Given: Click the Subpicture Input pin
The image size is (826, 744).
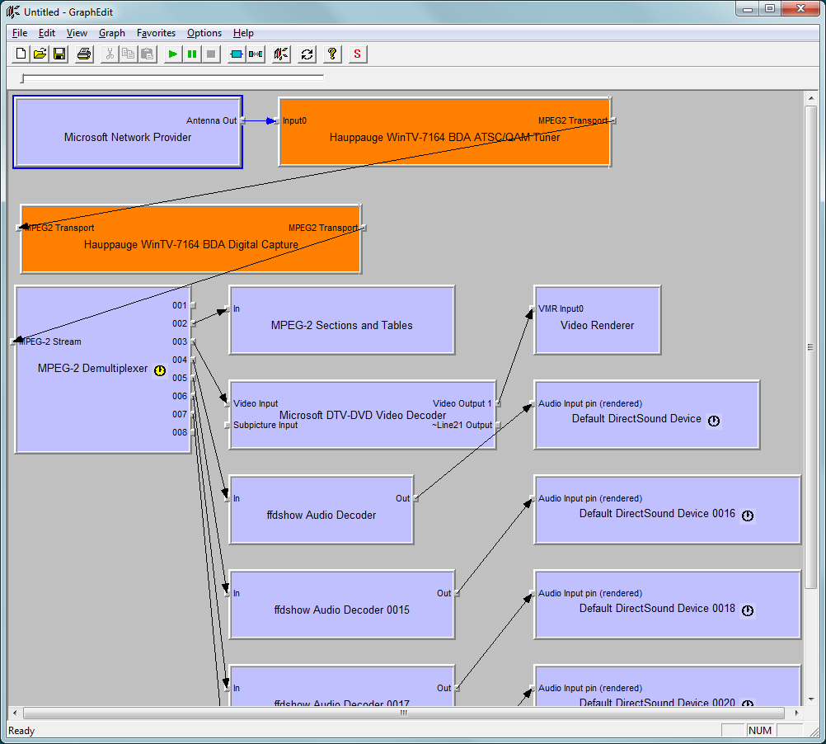Looking at the screenshot, I should (x=227, y=426).
